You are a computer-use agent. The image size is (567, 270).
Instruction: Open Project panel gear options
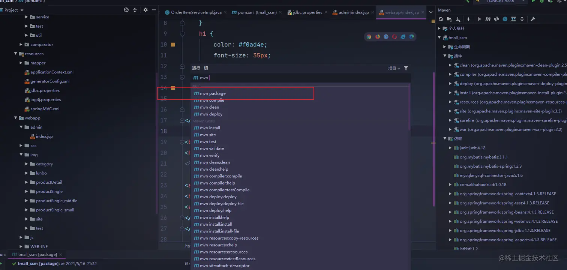tap(145, 10)
